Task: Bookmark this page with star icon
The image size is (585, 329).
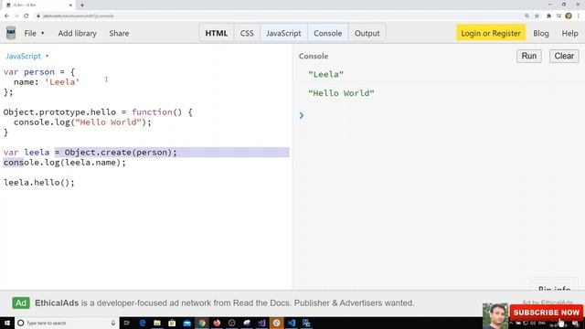Action: (537, 16)
